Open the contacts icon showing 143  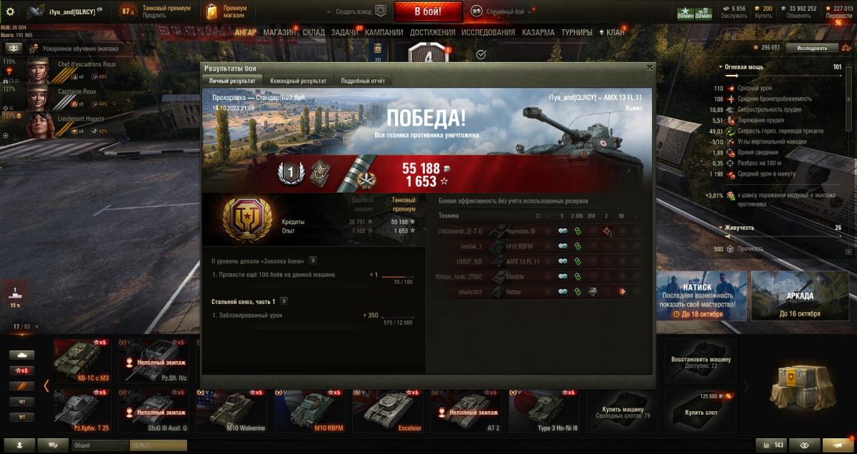click(x=771, y=445)
